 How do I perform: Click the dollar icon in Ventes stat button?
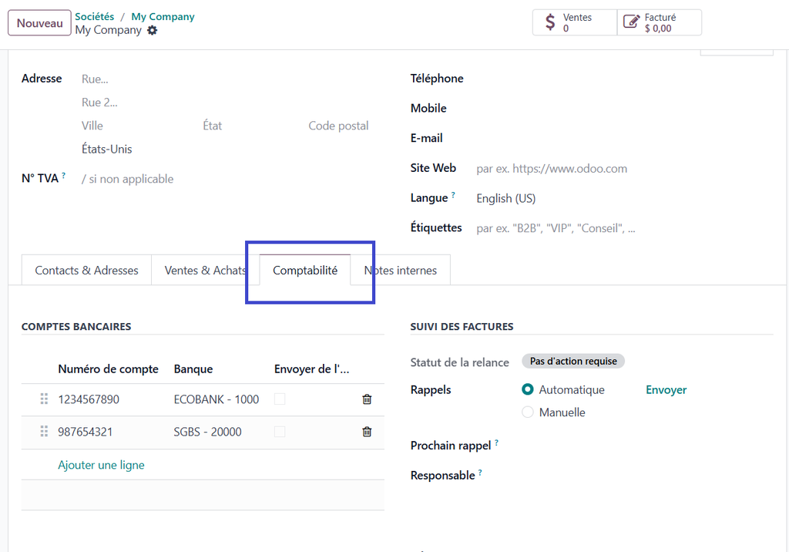click(550, 22)
